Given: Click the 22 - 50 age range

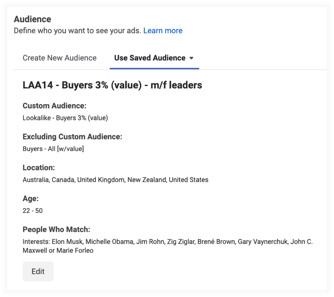Looking at the screenshot, I should pyautogui.click(x=33, y=211).
